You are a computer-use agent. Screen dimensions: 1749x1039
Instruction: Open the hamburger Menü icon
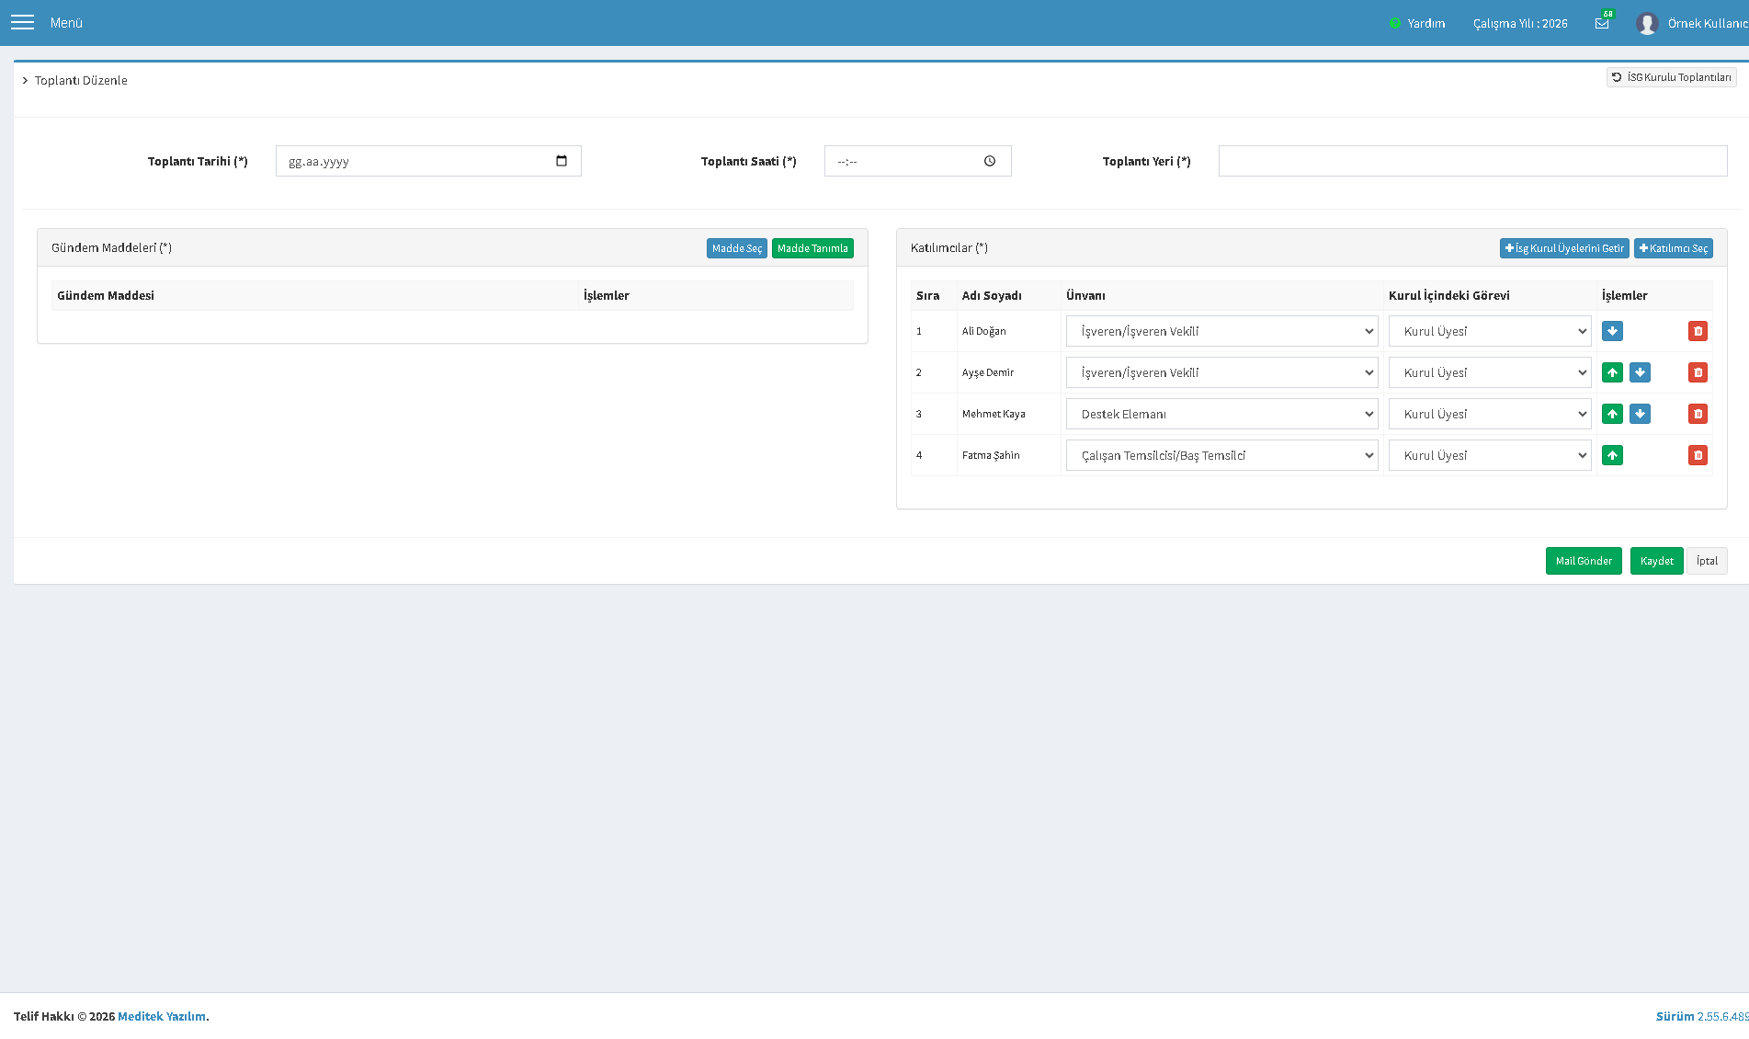pyautogui.click(x=22, y=22)
